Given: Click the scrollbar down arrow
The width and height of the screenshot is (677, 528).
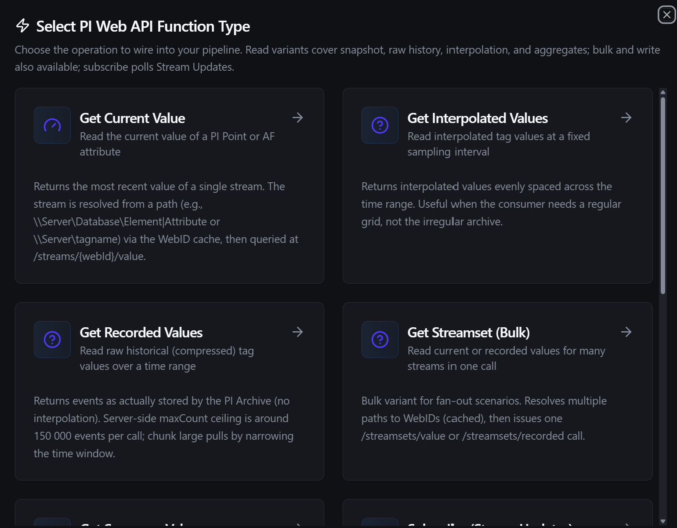Looking at the screenshot, I should 663,521.
